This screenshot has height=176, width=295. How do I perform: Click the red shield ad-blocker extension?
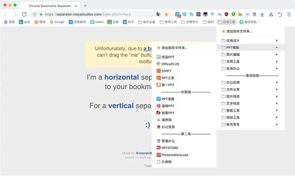coord(226,14)
